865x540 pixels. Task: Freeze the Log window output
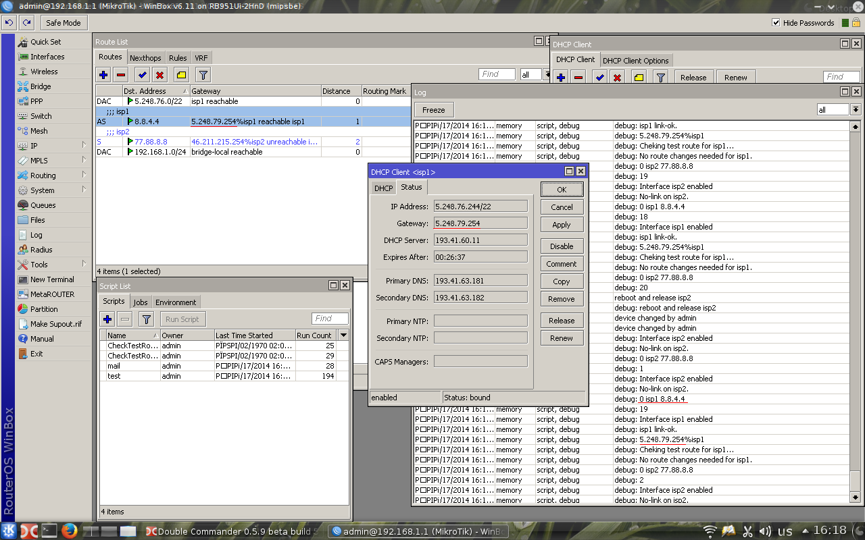click(x=434, y=110)
